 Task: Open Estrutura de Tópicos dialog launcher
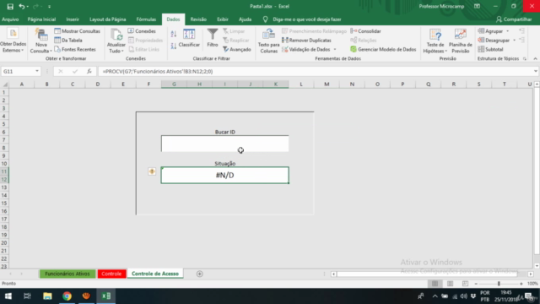[525, 59]
